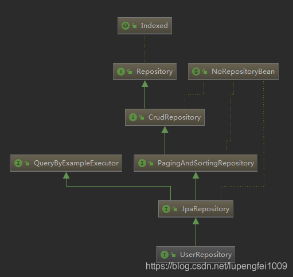Click the interface icon on PagingAndSortingRepository
The width and height of the screenshot is (293, 277).
pyautogui.click(x=142, y=163)
